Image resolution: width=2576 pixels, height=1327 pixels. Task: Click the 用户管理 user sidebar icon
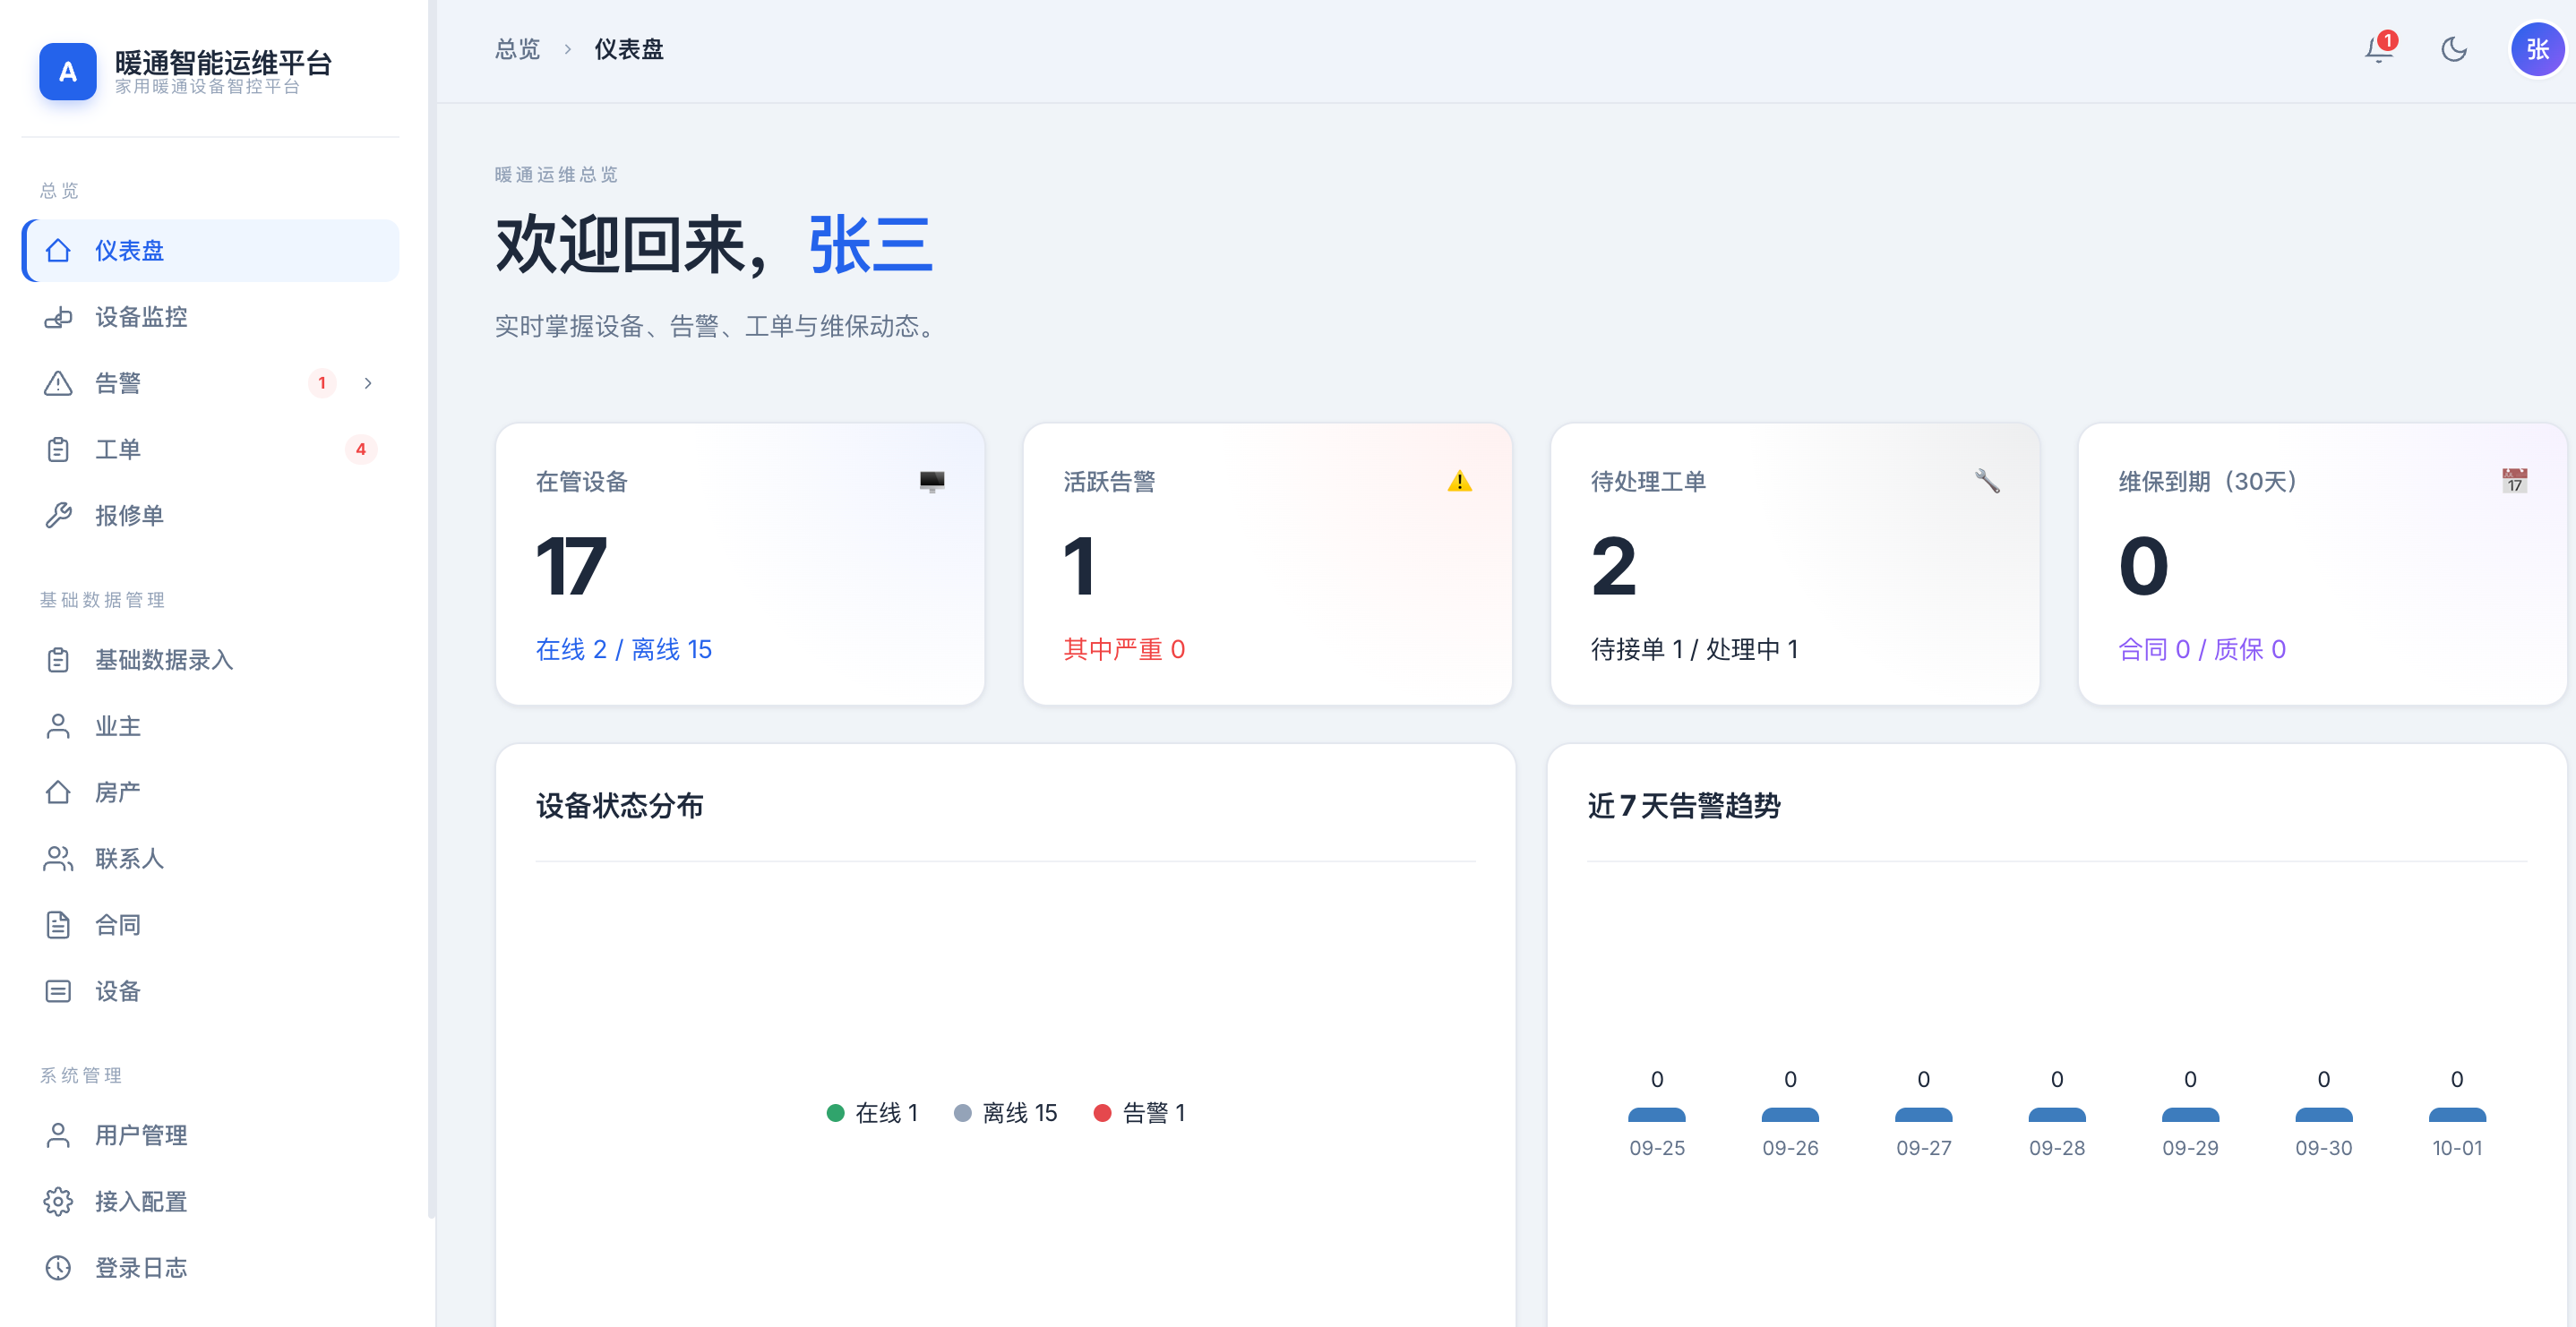tap(58, 1135)
